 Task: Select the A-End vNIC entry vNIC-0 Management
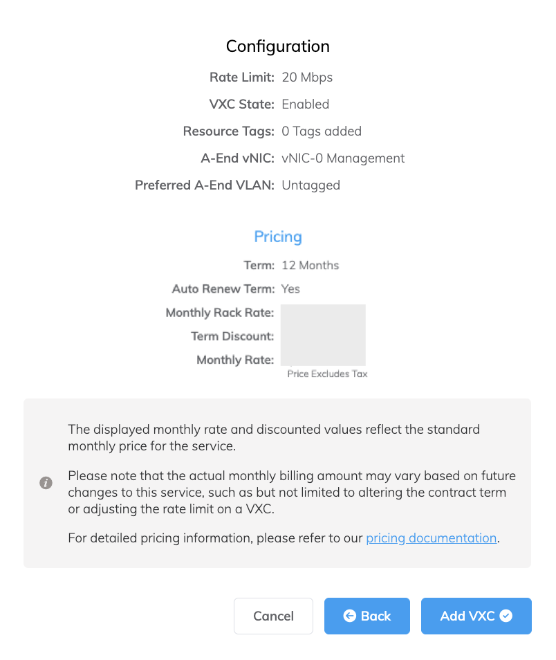pyautogui.click(x=343, y=158)
